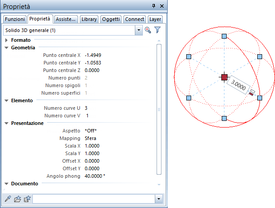Click the eyedropper match-properties icon
This screenshot has height=208, width=275.
point(8,199)
